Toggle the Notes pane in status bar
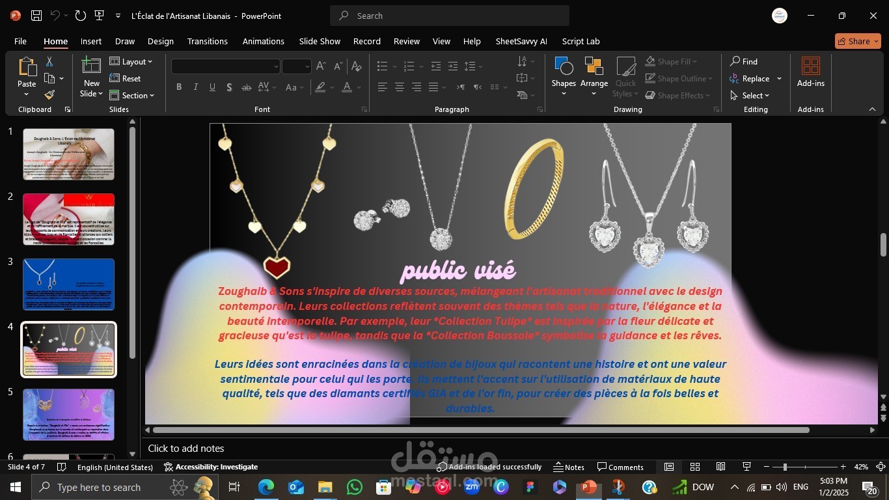This screenshot has height=500, width=889. [x=569, y=467]
